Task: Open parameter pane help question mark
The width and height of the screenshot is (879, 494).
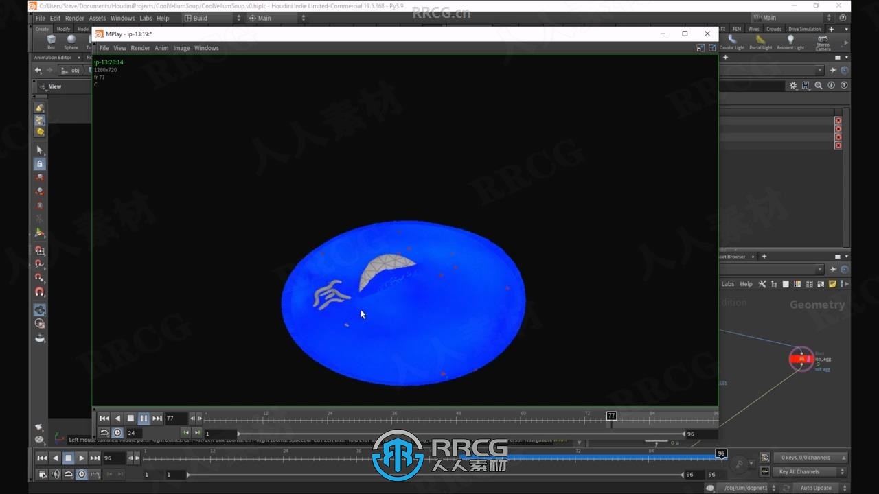Action: pyautogui.click(x=844, y=86)
